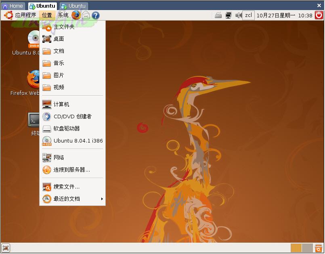Image resolution: width=325 pixels, height=254 pixels.
Task: Click the volume speaker icon
Action: pos(238,15)
